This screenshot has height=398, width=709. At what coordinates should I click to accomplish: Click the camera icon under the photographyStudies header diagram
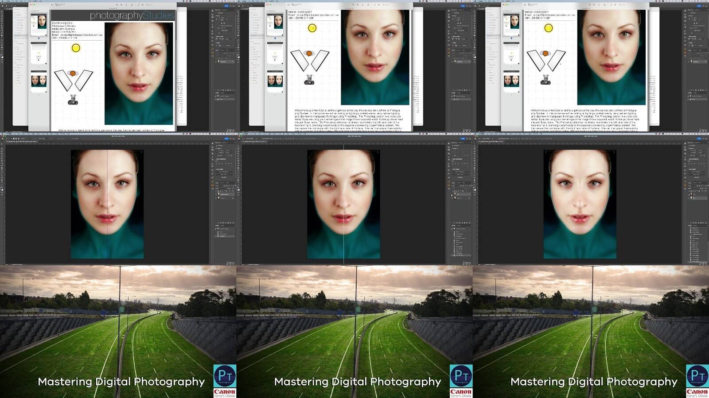[72, 100]
